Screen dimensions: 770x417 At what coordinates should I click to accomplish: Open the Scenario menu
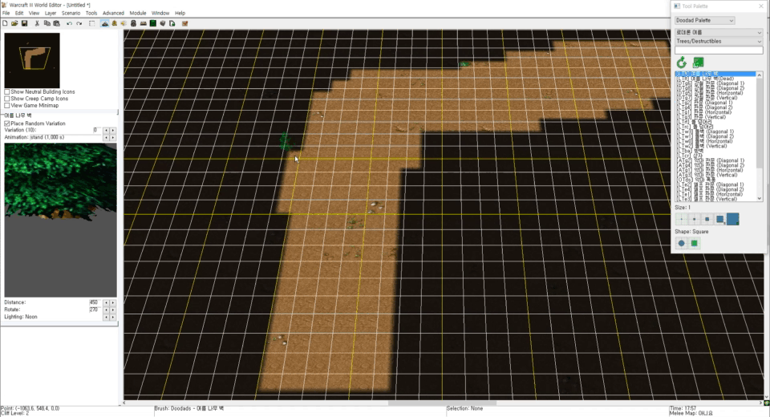tap(71, 14)
